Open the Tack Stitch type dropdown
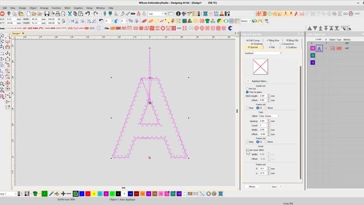This screenshot has width=364, height=205. [x=269, y=116]
